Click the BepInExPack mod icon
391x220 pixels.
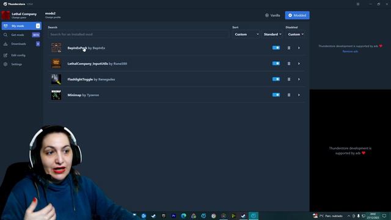point(56,48)
